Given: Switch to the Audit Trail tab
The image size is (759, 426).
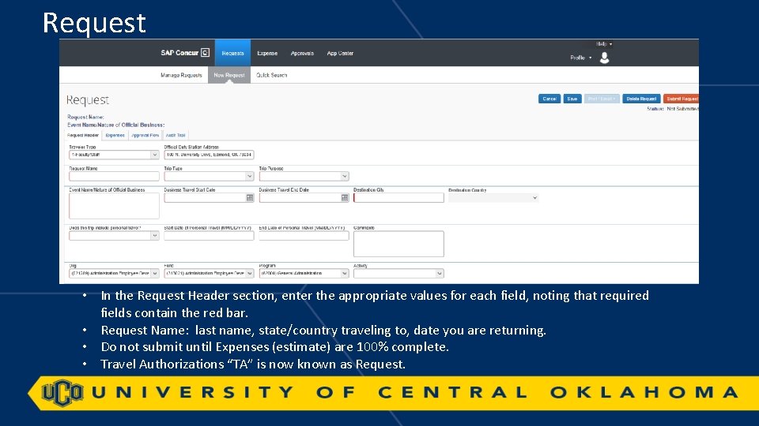Looking at the screenshot, I should click(x=176, y=135).
